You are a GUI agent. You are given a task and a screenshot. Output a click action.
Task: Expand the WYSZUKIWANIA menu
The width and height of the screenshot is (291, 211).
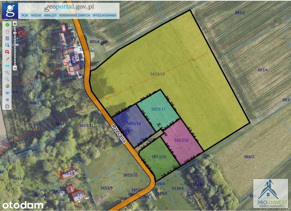click(104, 15)
